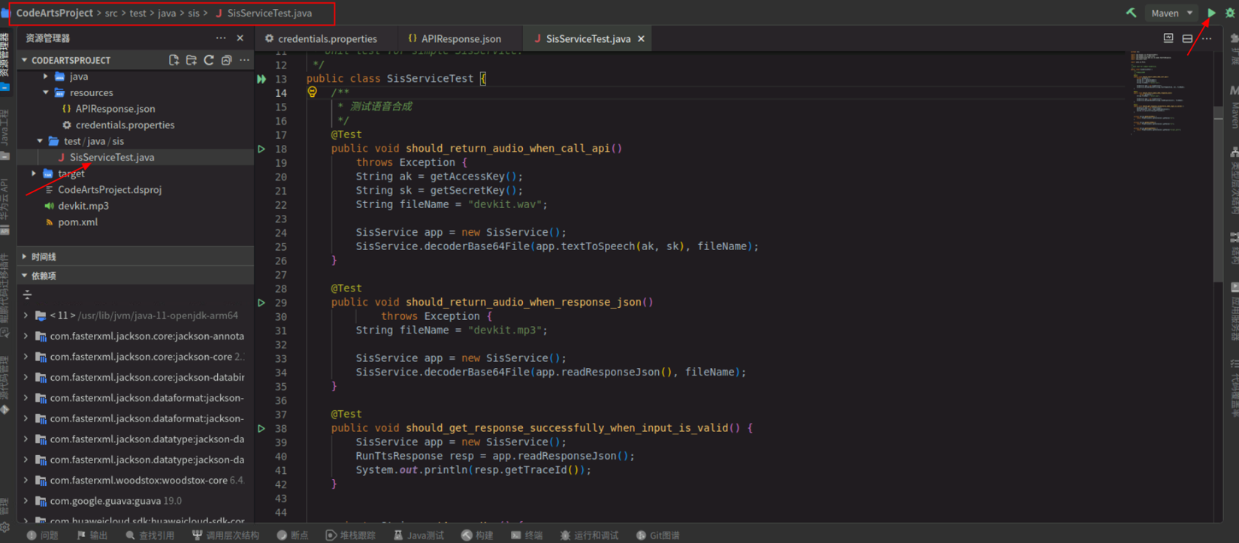The image size is (1239, 543).
Task: Collapse all folders in the explorer
Action: (x=226, y=60)
